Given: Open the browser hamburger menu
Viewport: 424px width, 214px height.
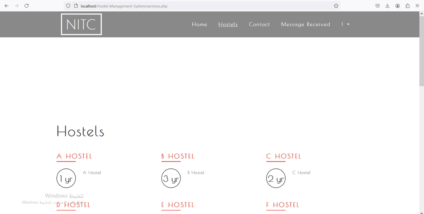Looking at the screenshot, I should point(417,6).
